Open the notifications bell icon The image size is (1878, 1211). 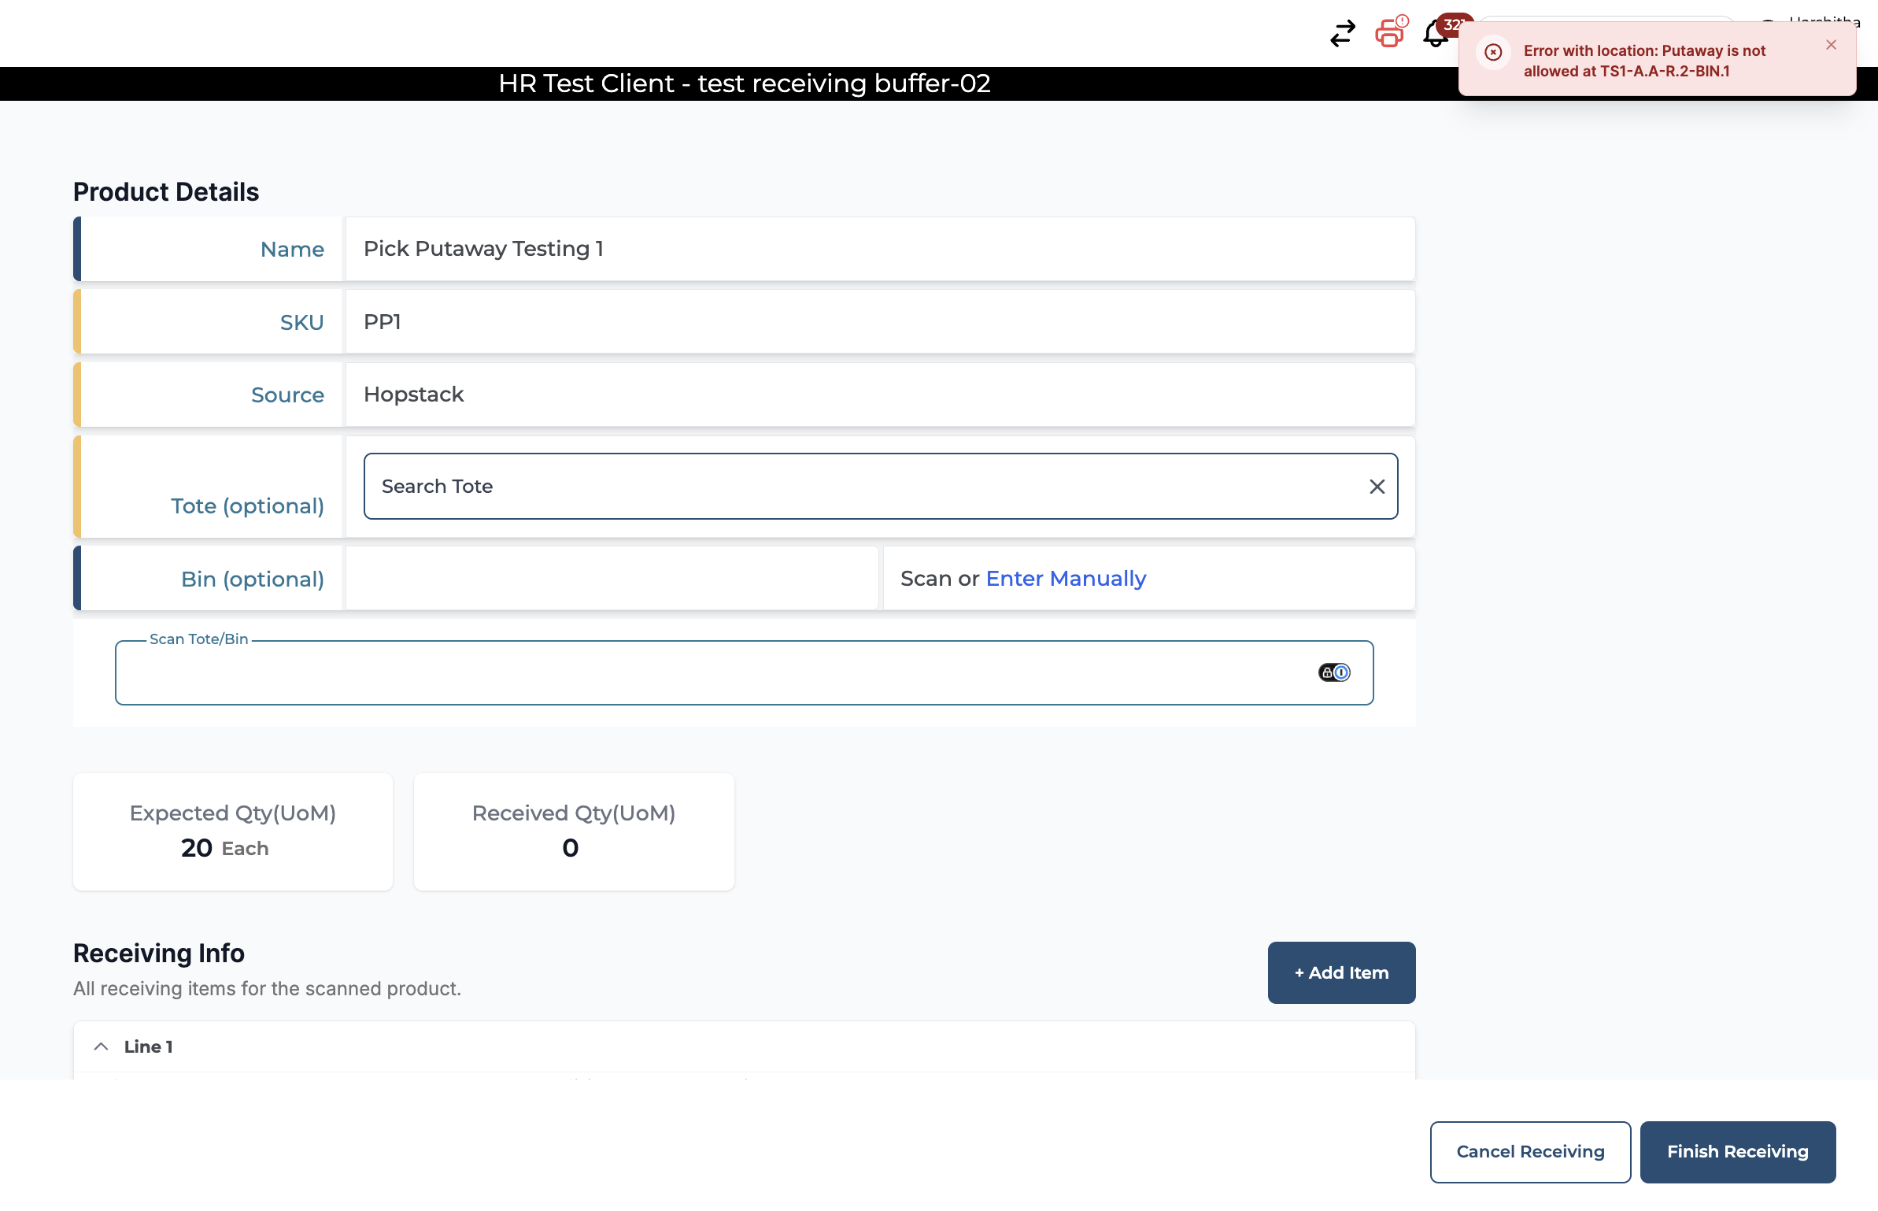click(x=1436, y=34)
